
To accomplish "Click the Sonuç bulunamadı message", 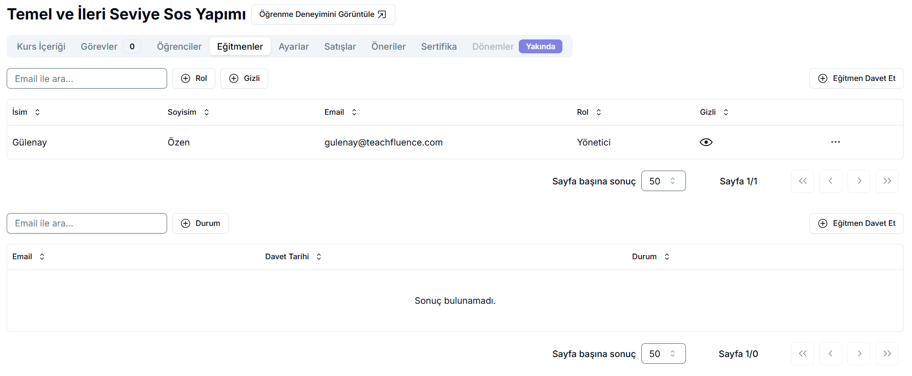I will [455, 301].
